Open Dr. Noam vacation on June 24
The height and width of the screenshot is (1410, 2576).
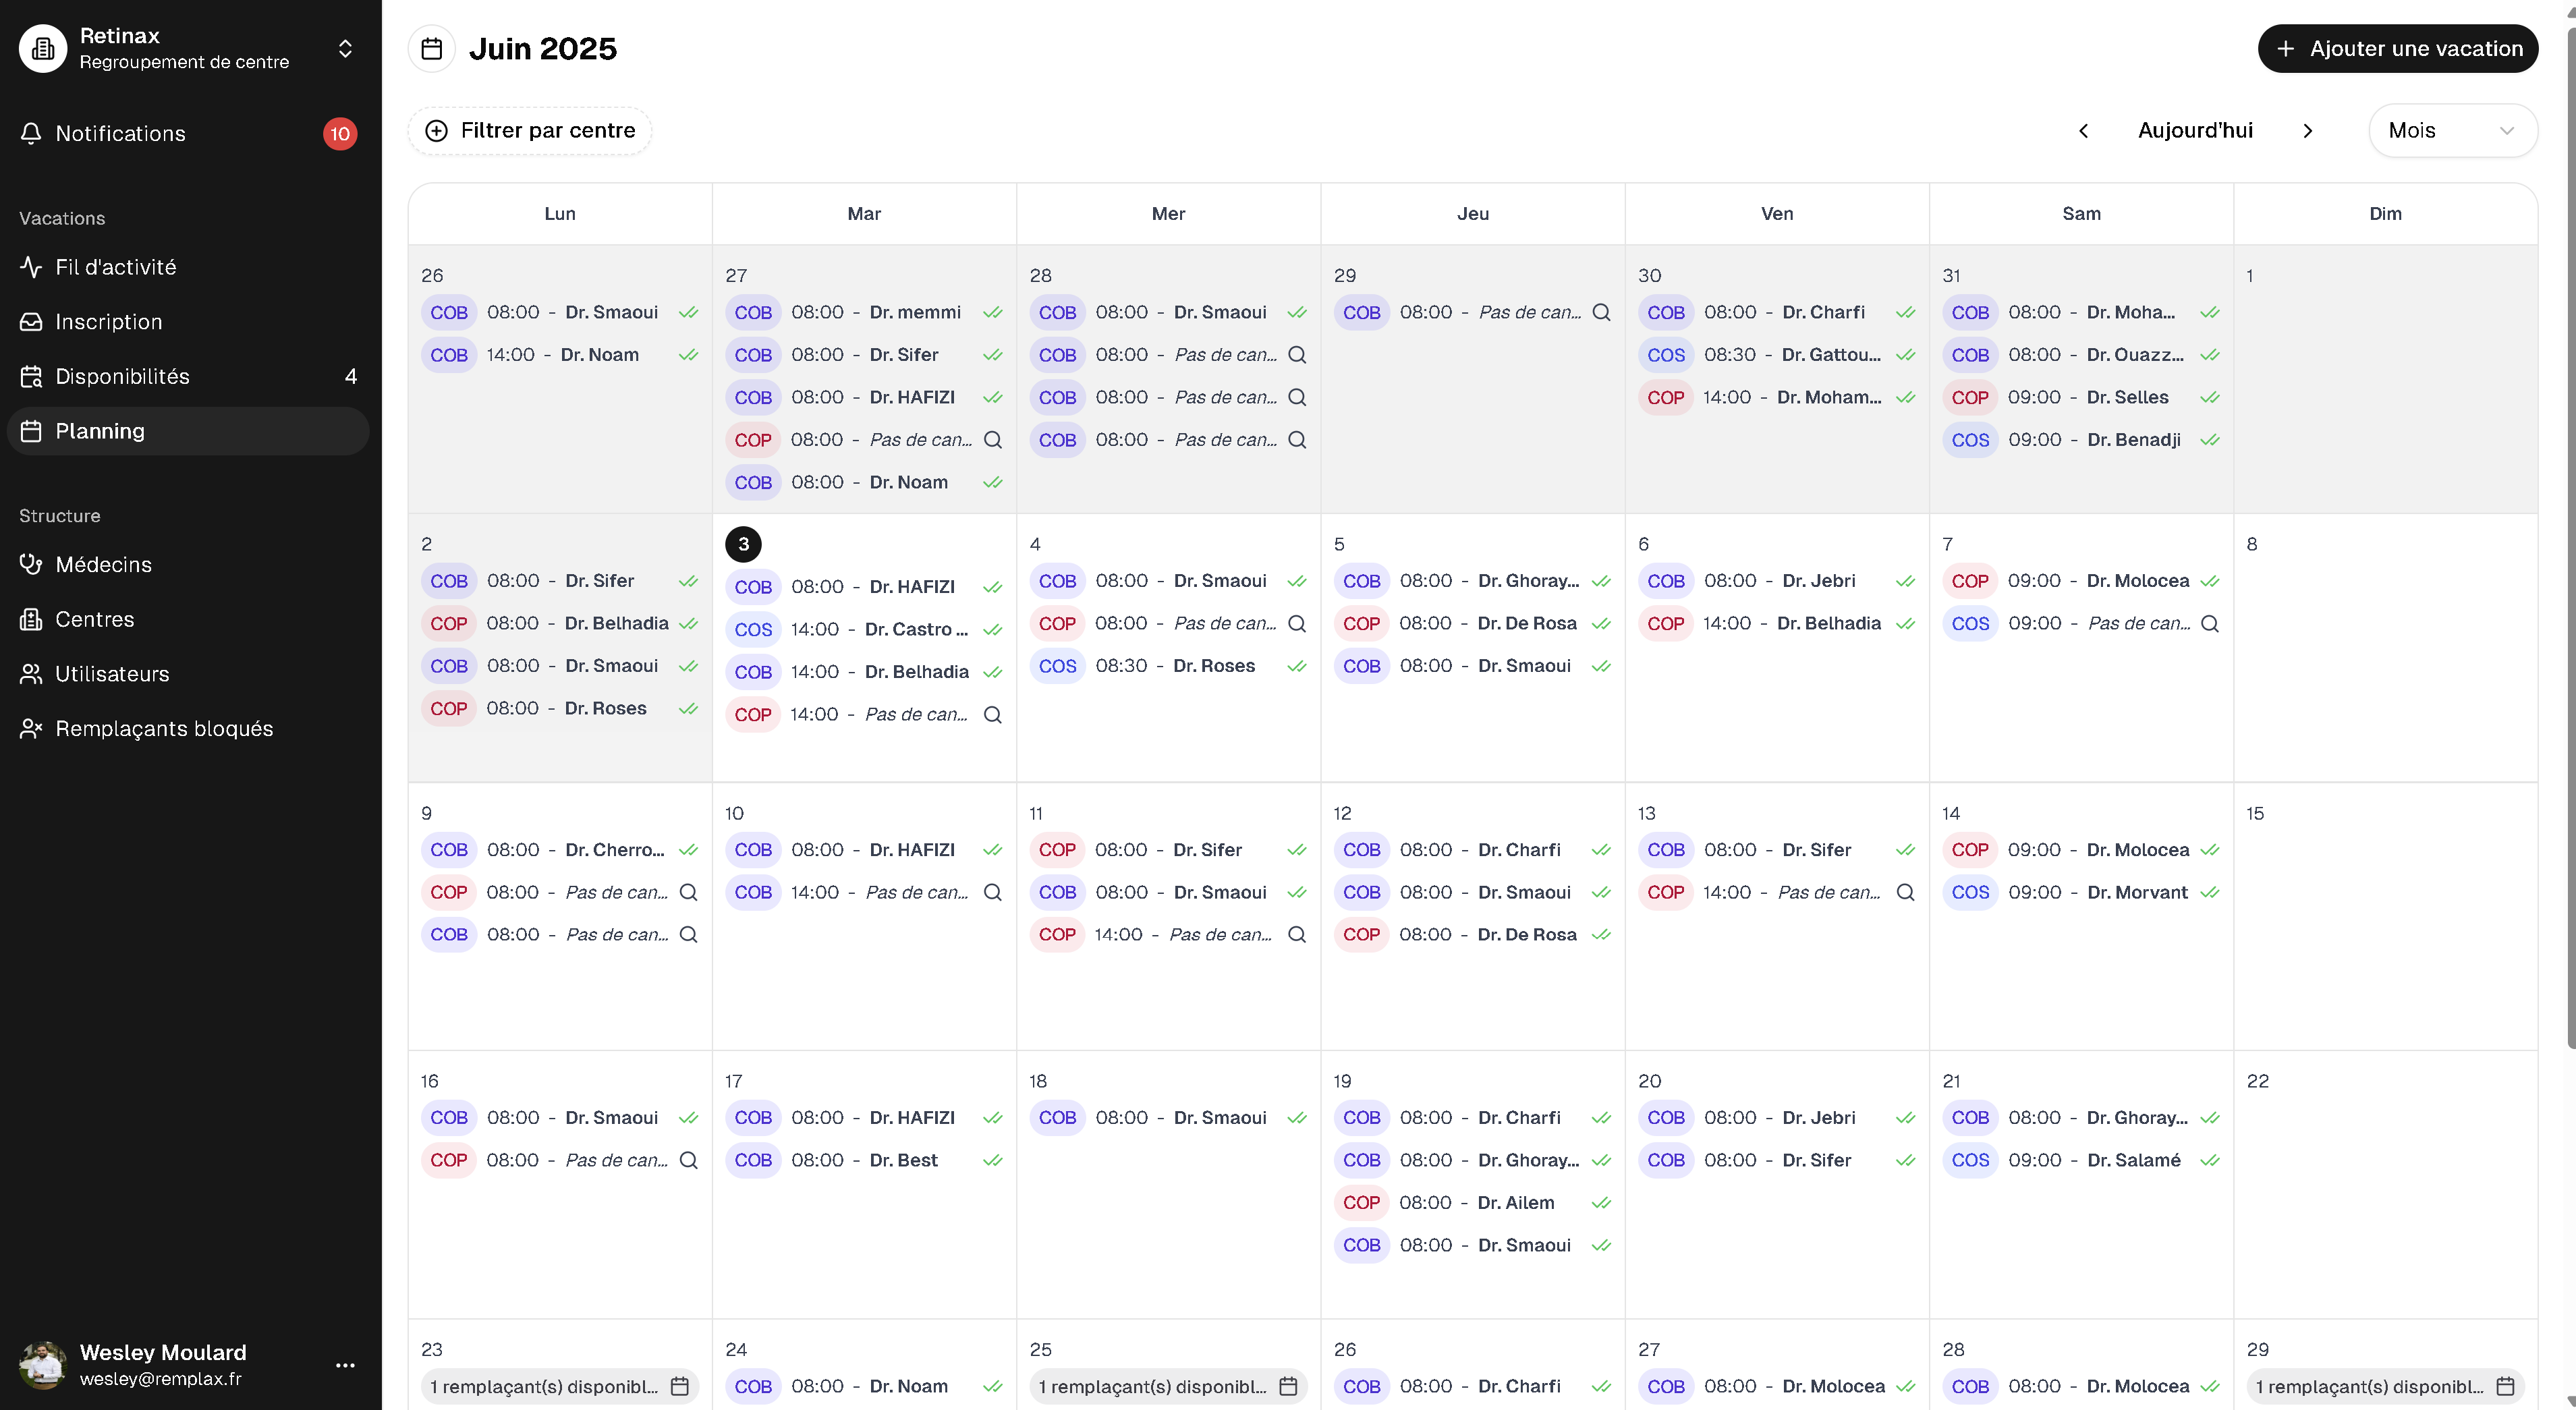(x=864, y=1387)
